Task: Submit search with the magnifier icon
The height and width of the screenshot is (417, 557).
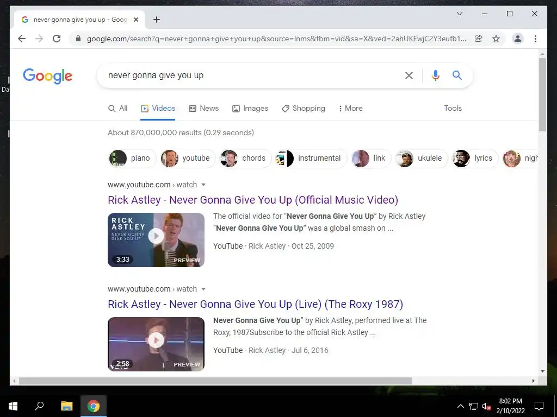Action: click(457, 75)
